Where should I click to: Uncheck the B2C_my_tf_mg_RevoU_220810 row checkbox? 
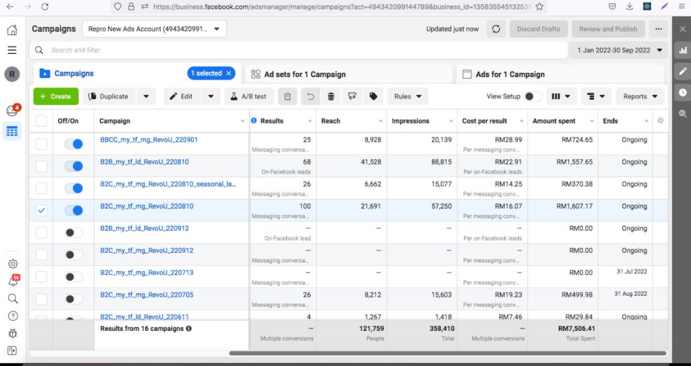(x=41, y=210)
